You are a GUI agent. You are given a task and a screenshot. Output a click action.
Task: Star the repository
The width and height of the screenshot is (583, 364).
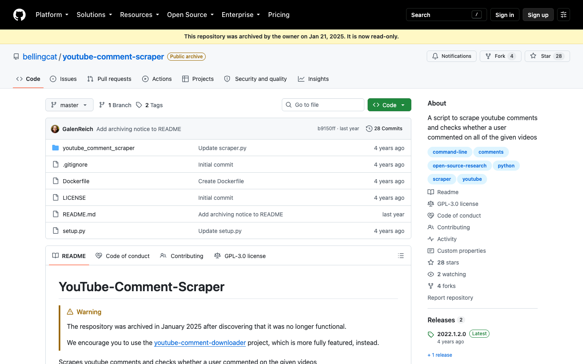click(547, 56)
